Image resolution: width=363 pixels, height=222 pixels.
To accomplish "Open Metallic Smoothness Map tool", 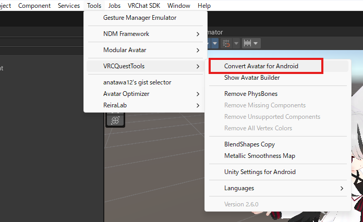I will coord(278,156).
